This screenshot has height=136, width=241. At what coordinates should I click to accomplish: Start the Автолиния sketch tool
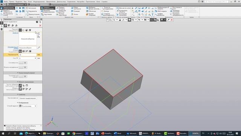[31, 8]
